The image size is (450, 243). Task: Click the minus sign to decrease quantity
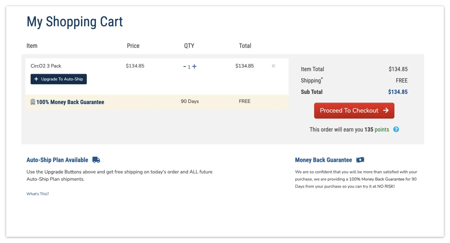pyautogui.click(x=184, y=66)
